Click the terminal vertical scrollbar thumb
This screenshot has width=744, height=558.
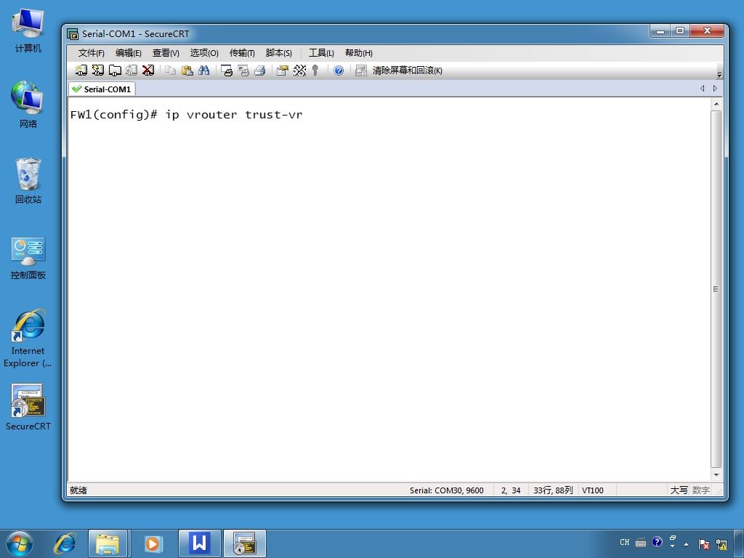pyautogui.click(x=716, y=289)
